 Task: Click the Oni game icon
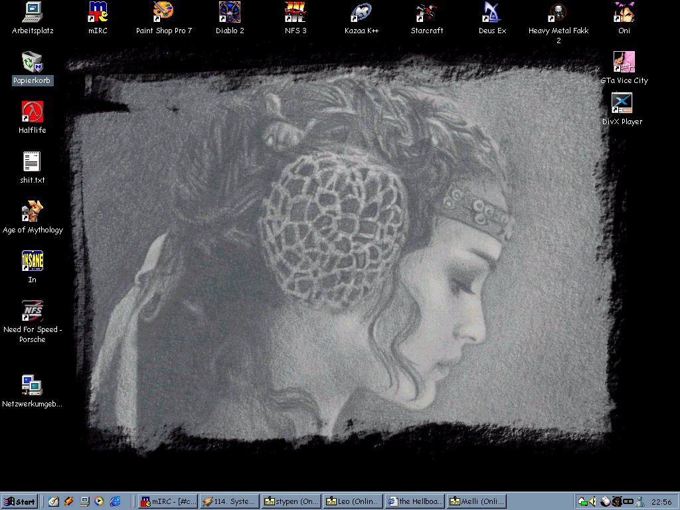pos(624,17)
